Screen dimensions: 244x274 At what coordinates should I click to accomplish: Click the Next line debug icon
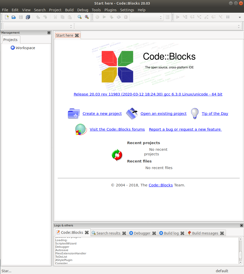[x=192, y=17]
